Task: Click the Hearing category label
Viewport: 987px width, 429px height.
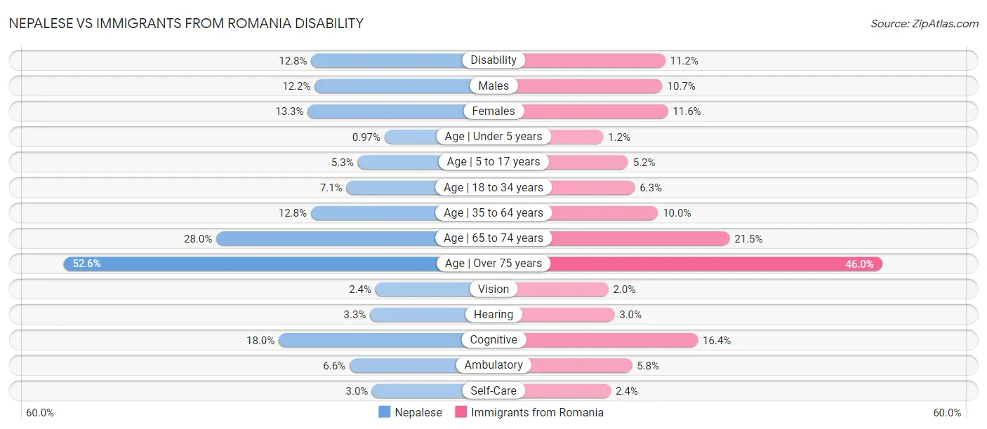Action: pyautogui.click(x=493, y=315)
